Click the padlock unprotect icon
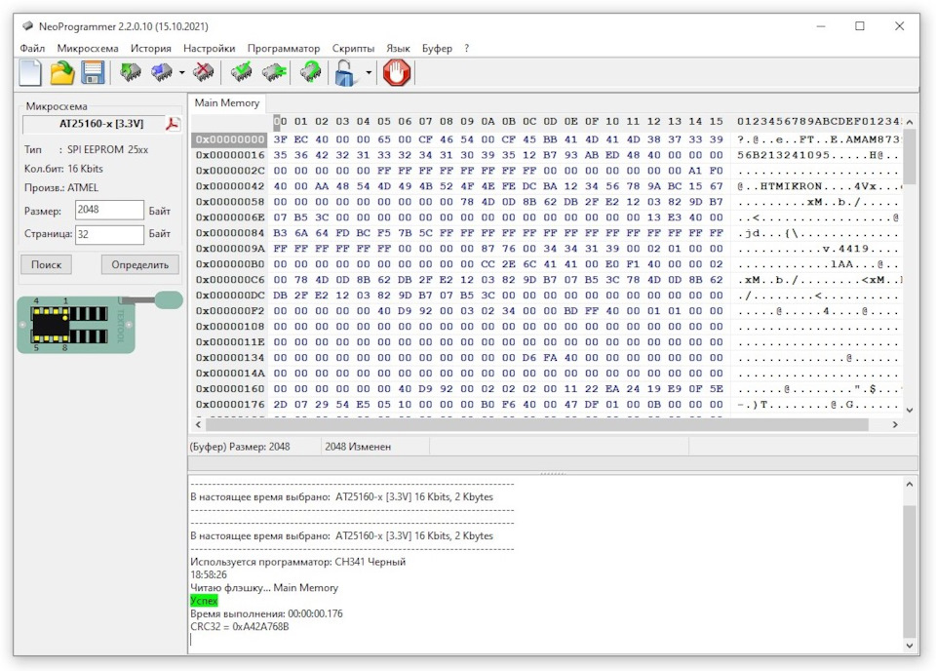 [345, 73]
